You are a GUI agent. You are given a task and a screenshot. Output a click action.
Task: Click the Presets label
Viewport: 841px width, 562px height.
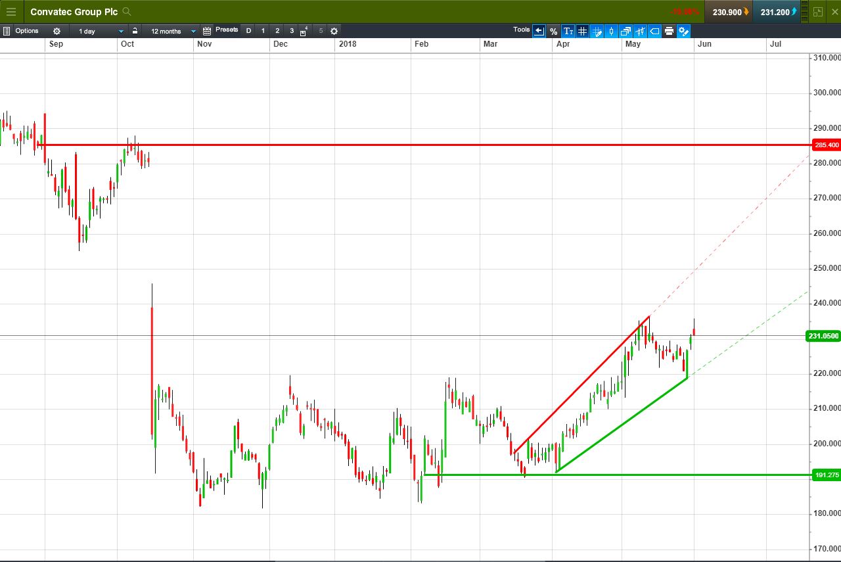227,30
